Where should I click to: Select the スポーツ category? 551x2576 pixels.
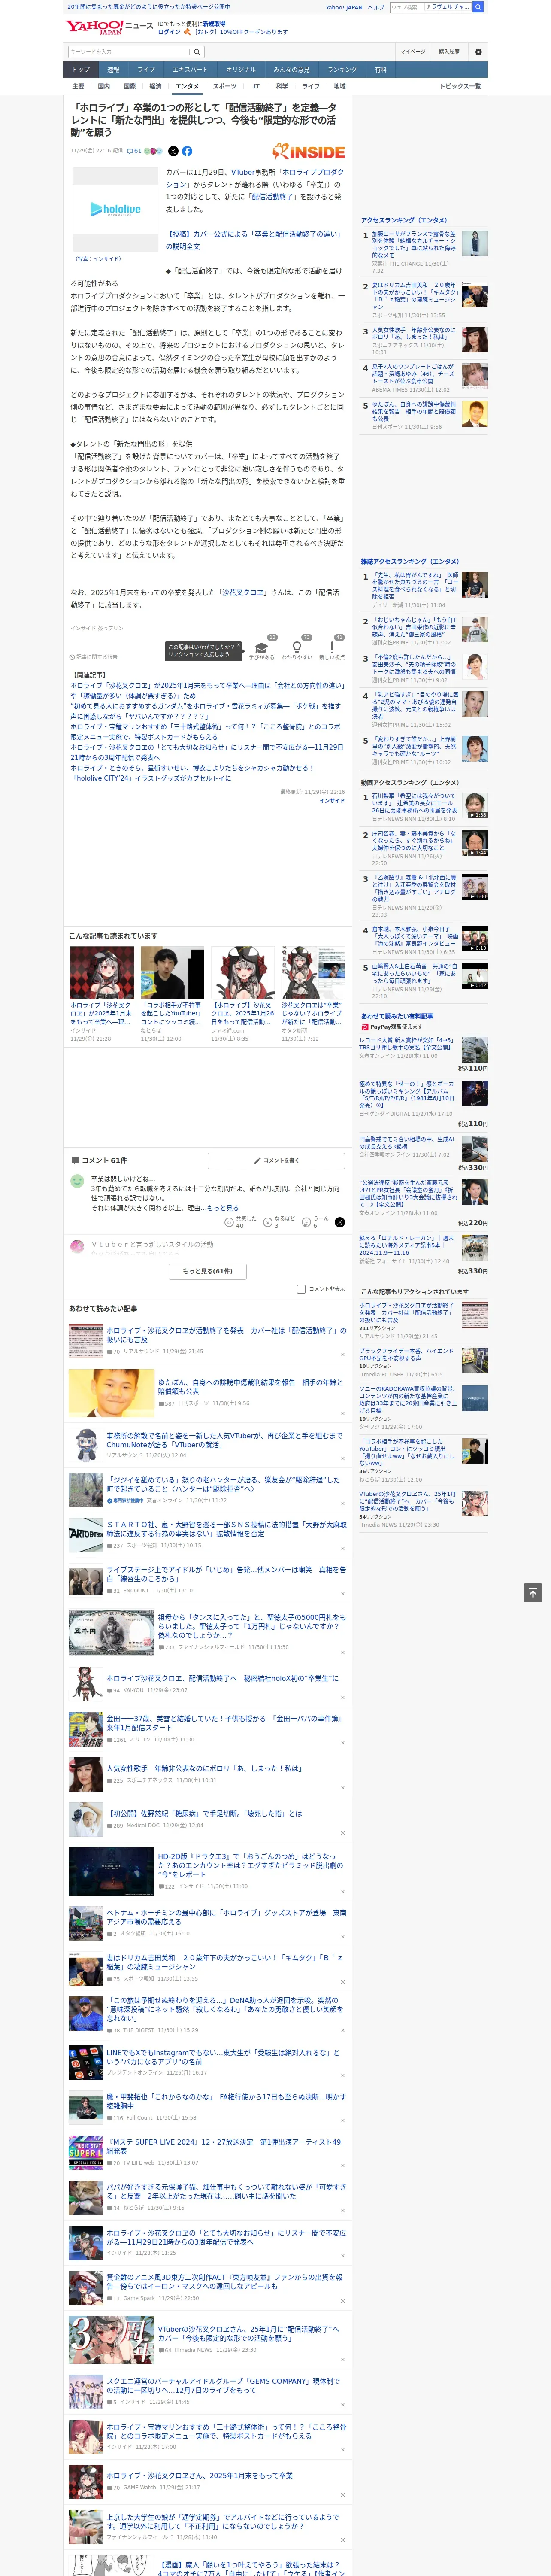click(x=225, y=86)
